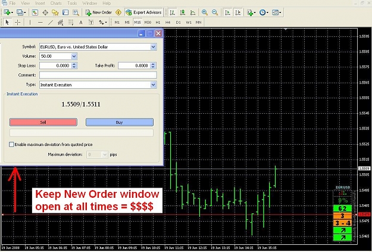Switch to M30 timeframe
Image resolution: width=372 pixels, height=252 pixels.
tap(148, 22)
